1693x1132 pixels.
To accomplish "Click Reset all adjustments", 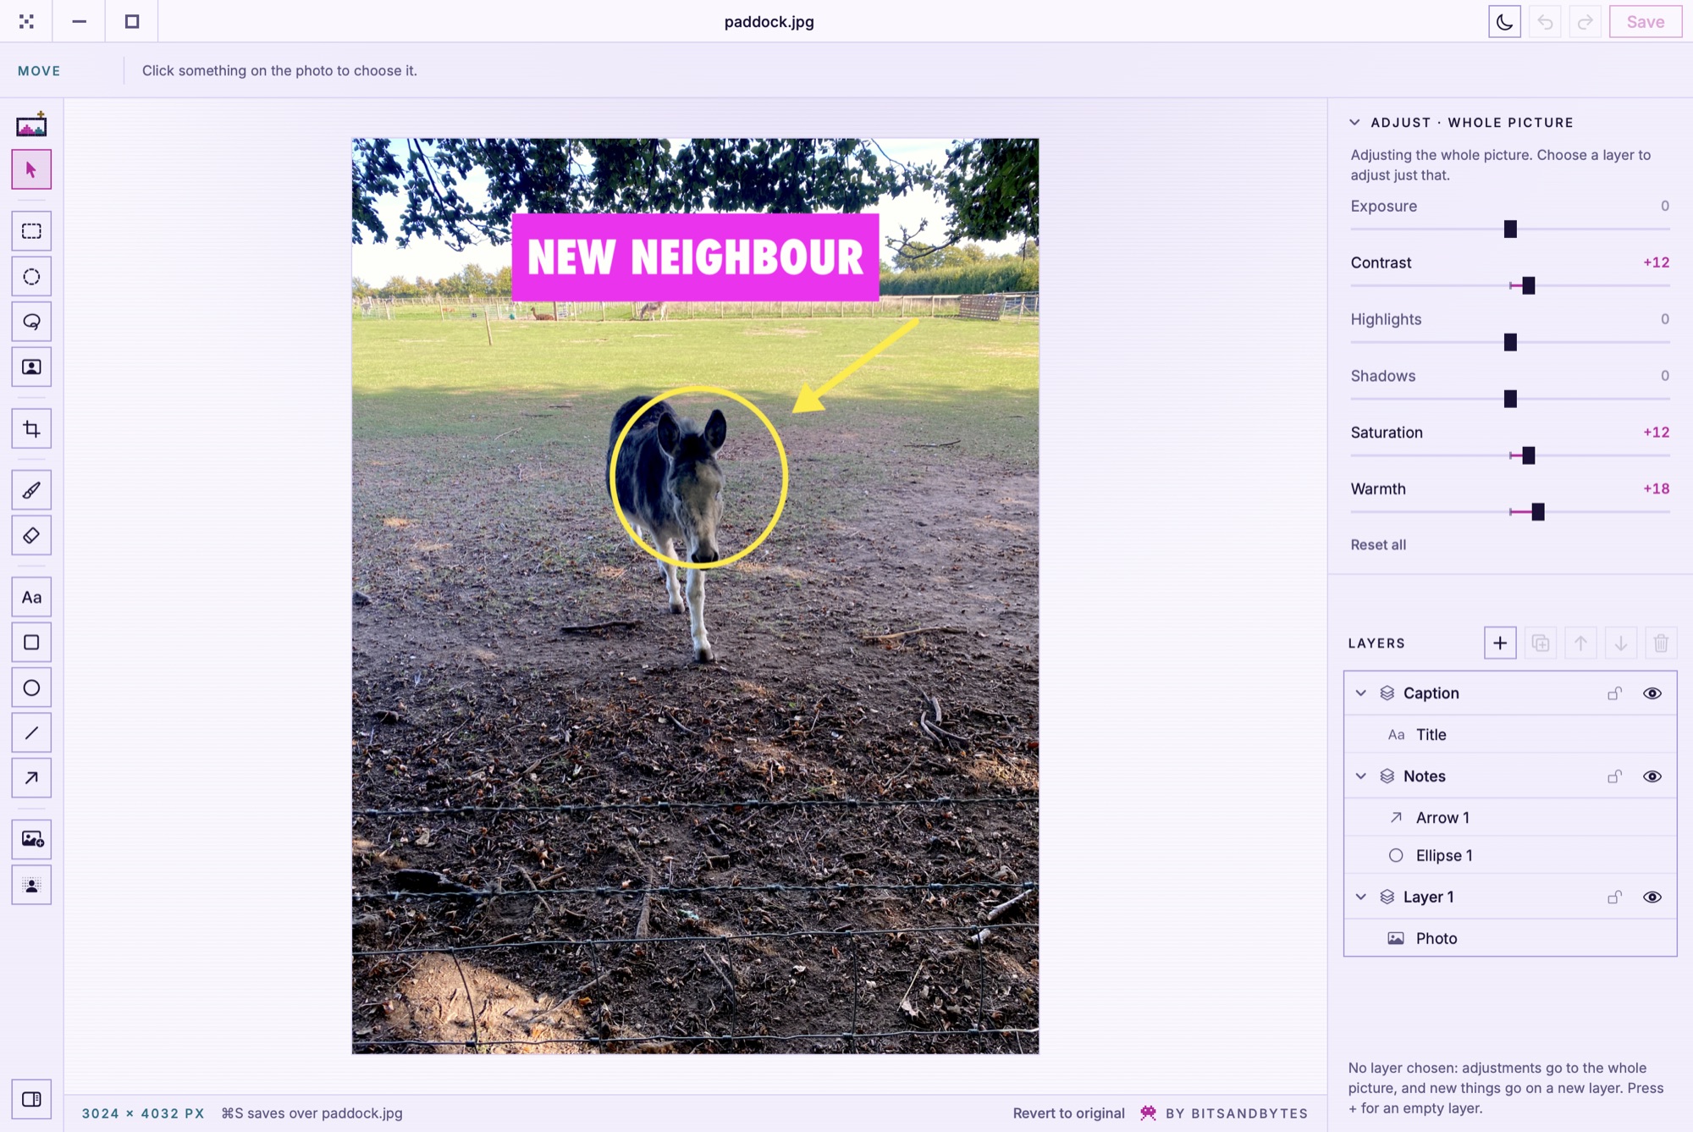I will tap(1378, 545).
